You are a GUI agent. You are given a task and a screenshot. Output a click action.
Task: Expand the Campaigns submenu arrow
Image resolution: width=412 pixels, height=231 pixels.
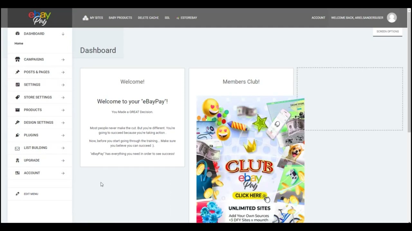63,59
